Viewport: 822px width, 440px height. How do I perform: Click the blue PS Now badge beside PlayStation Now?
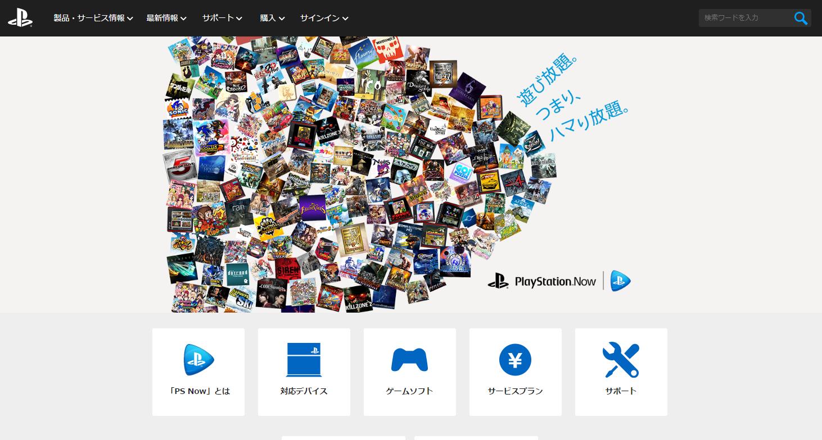point(621,281)
